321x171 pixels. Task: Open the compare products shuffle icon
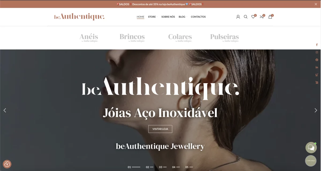(262, 17)
